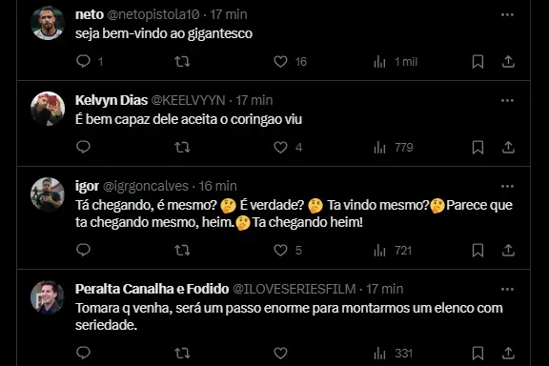
Task: Retweet Peralta Canalha e Fodido's post
Action: (182, 353)
